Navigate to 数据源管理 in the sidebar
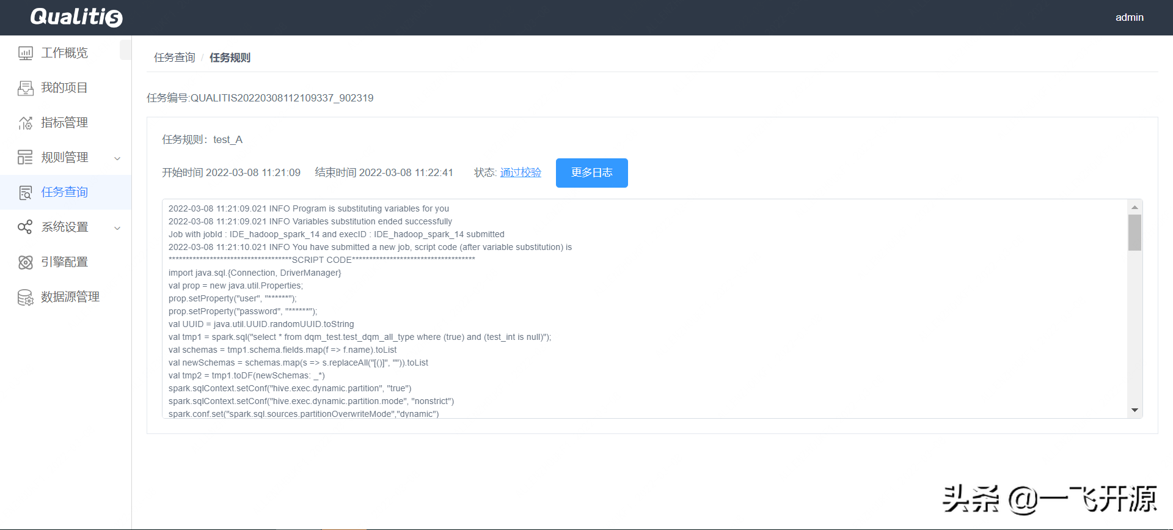The image size is (1173, 530). [65, 297]
